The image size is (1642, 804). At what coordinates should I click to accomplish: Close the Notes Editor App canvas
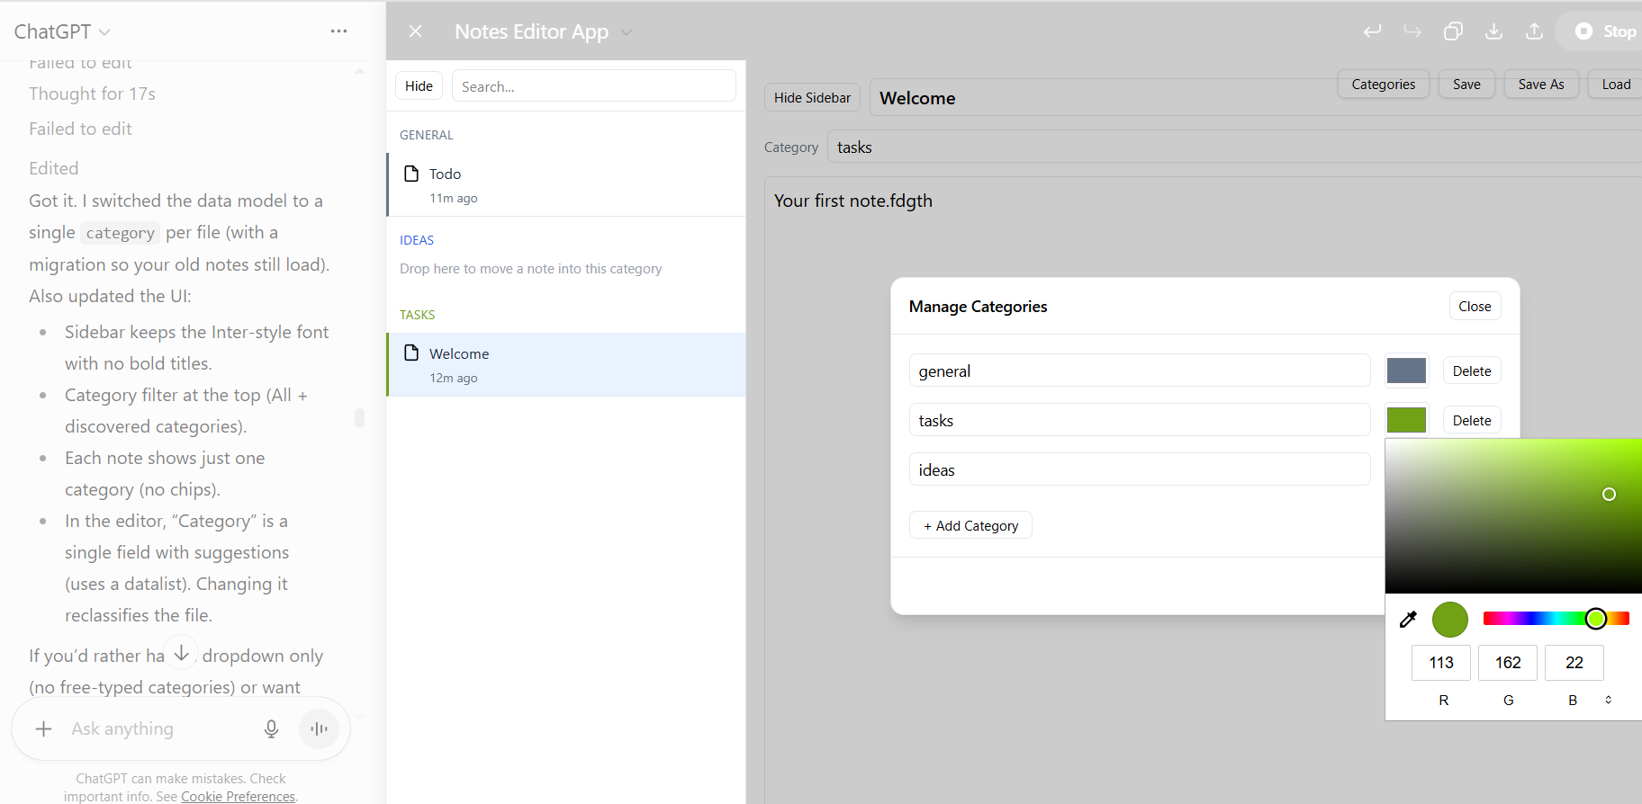tap(415, 31)
